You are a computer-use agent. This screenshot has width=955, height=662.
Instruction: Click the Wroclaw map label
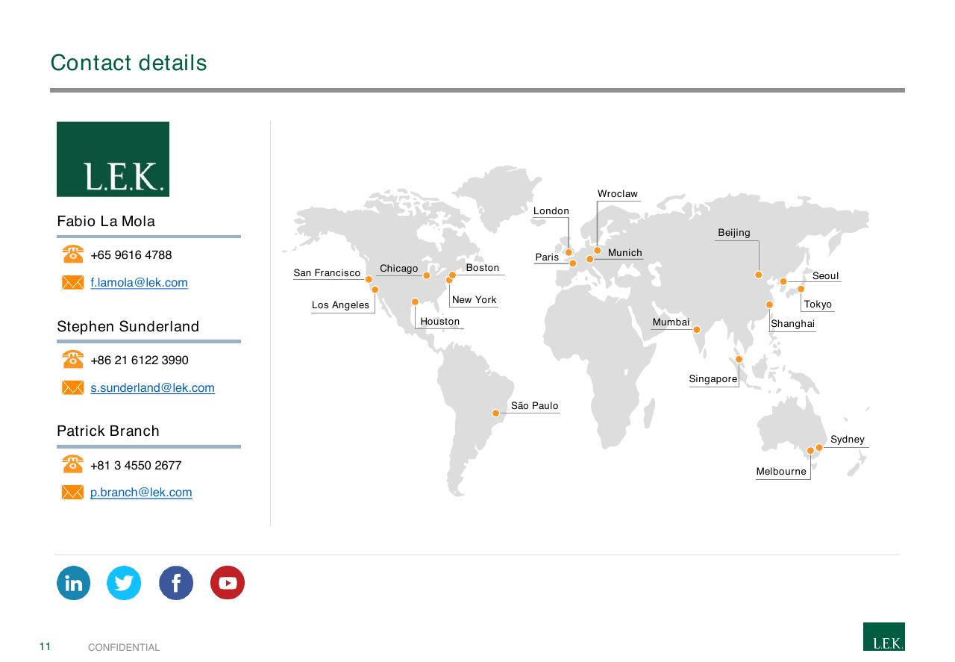(618, 194)
